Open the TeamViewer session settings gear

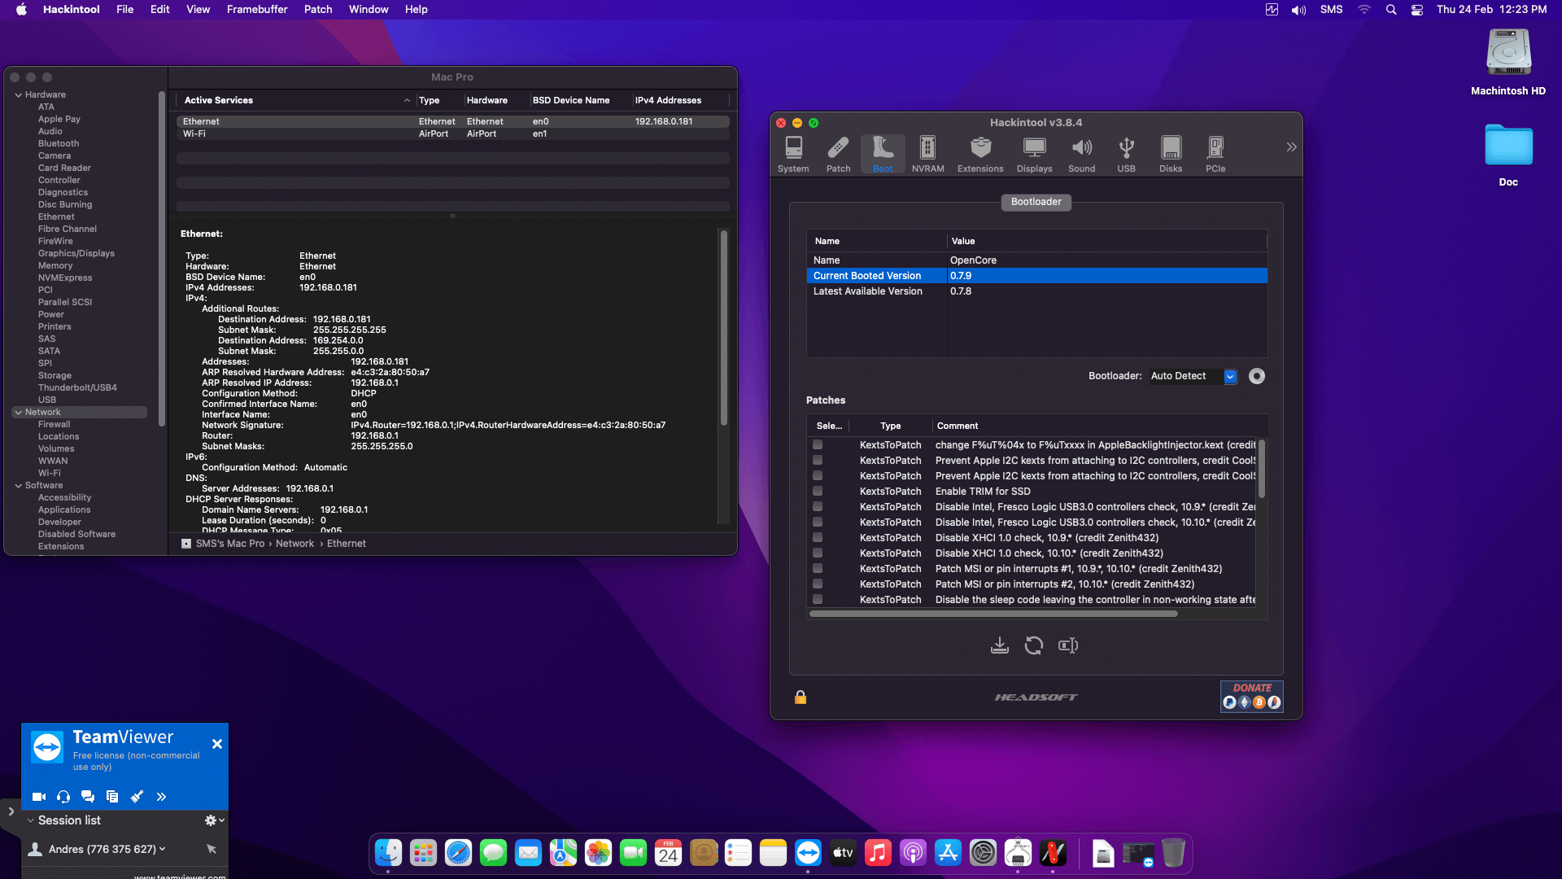[x=214, y=820]
